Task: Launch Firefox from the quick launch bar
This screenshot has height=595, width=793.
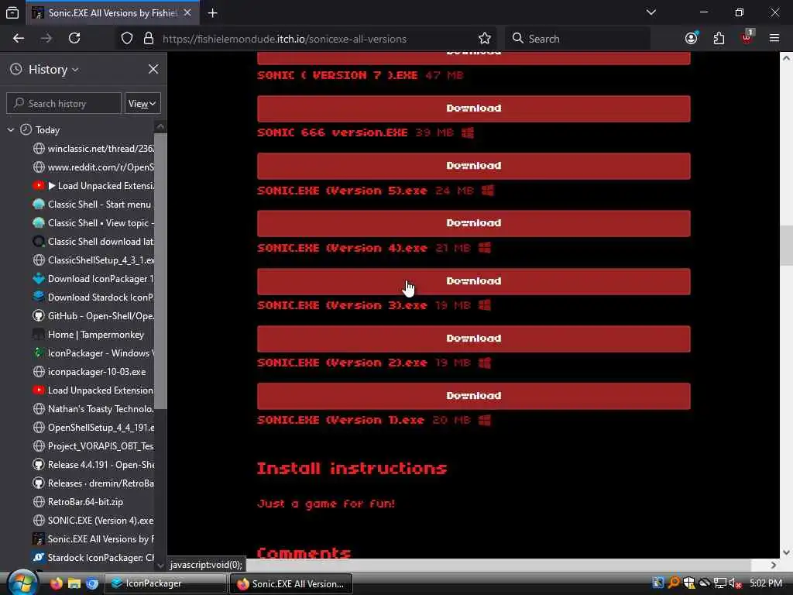Action: coord(56,583)
